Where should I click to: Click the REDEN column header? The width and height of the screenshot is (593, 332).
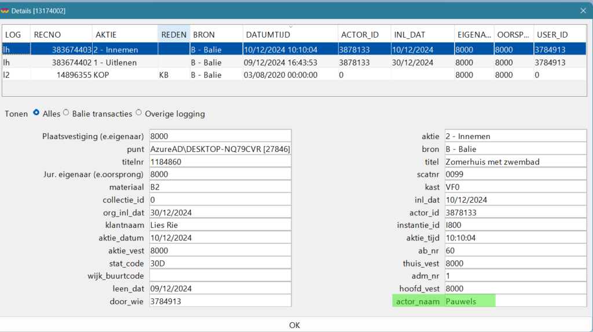pos(173,35)
